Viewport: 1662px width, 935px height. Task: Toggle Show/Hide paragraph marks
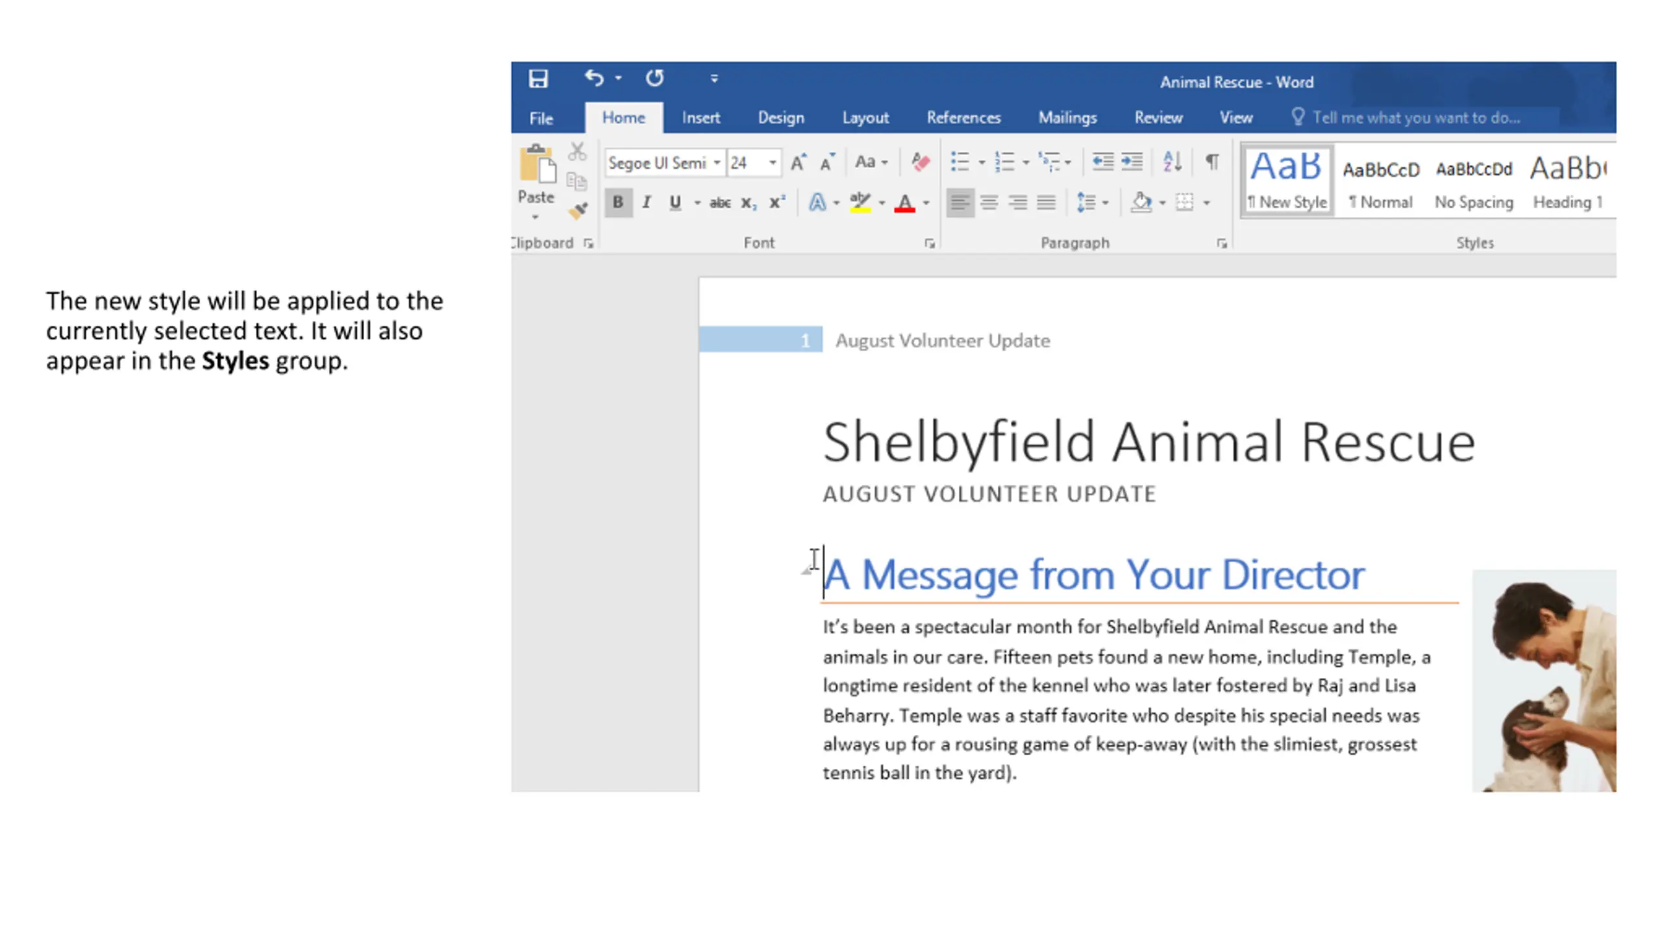1212,162
